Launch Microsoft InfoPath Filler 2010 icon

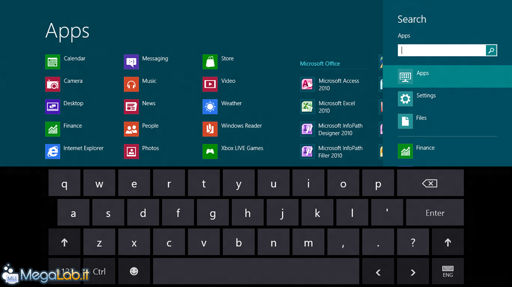307,152
